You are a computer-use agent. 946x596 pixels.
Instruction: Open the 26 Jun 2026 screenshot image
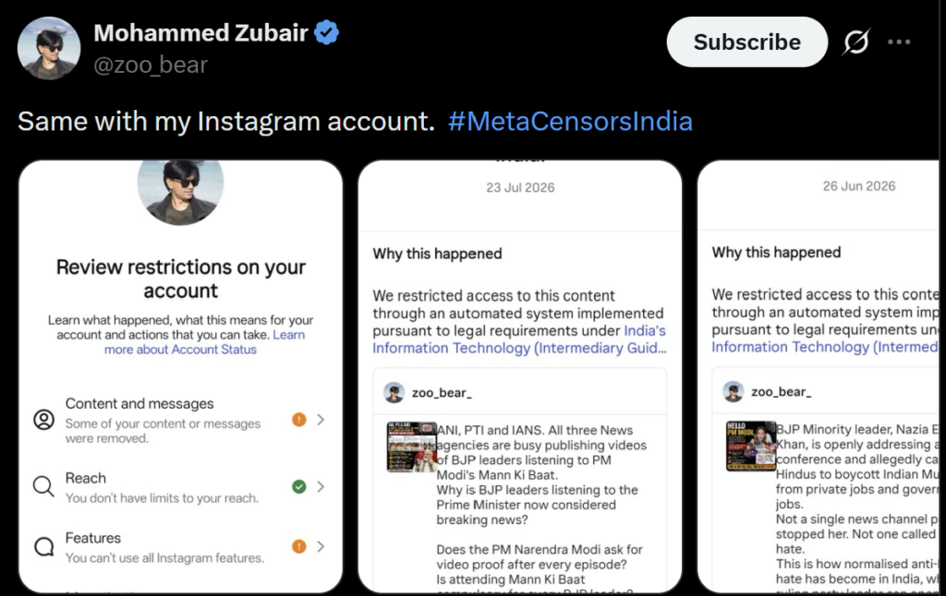[819, 376]
